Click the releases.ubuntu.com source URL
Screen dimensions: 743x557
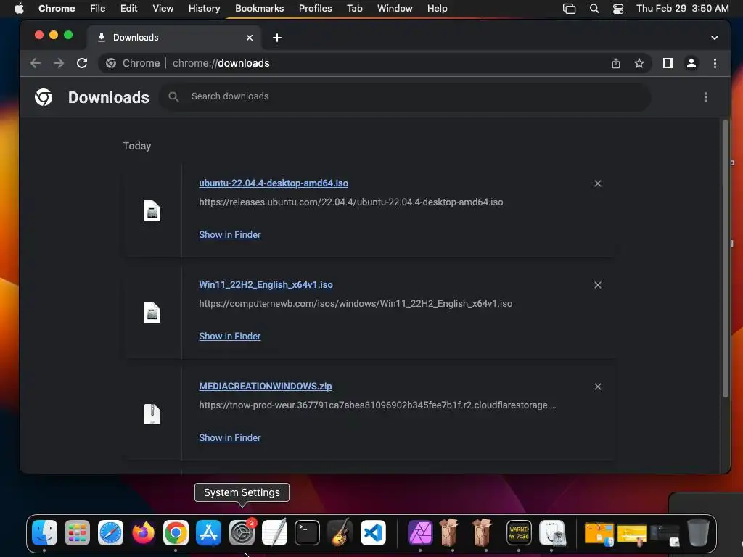tap(351, 202)
